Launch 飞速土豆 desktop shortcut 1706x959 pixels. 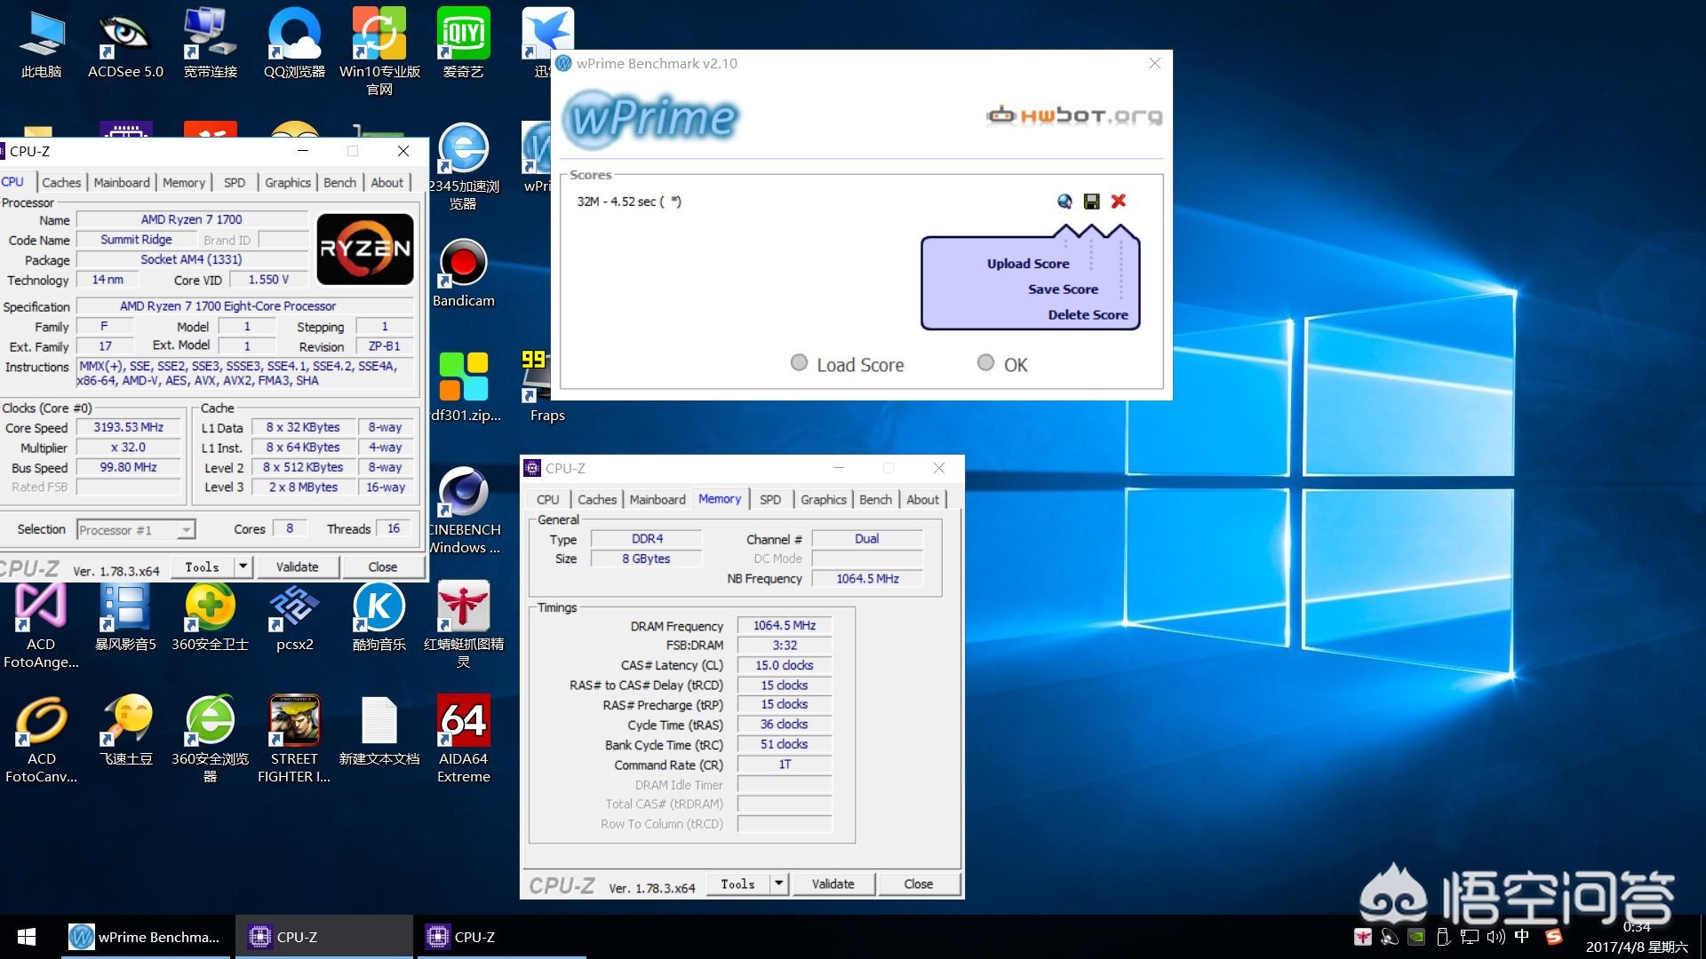[x=125, y=732]
